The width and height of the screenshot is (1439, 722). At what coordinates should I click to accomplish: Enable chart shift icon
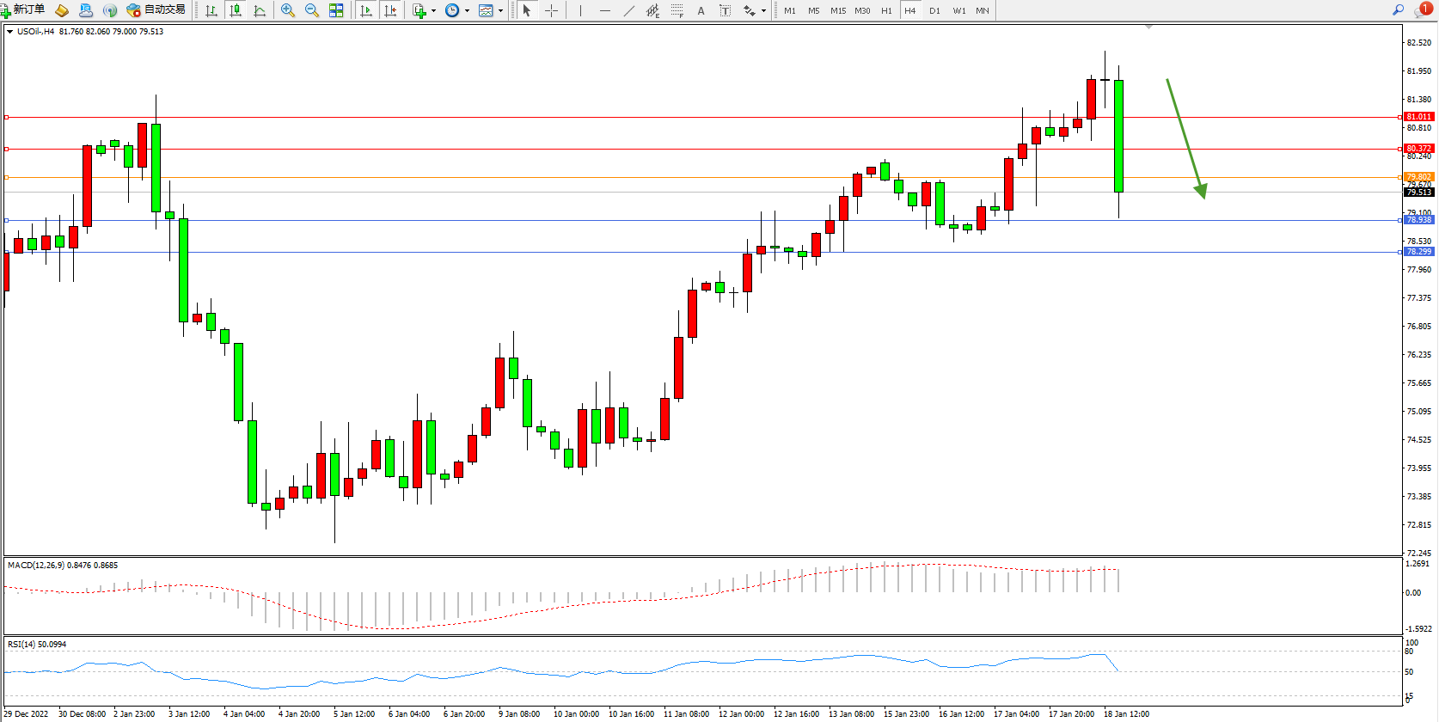tap(390, 10)
